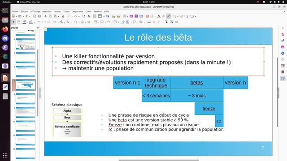Run the spelling check icon
This screenshot has height=161, width=287.
click(x=89, y=16)
